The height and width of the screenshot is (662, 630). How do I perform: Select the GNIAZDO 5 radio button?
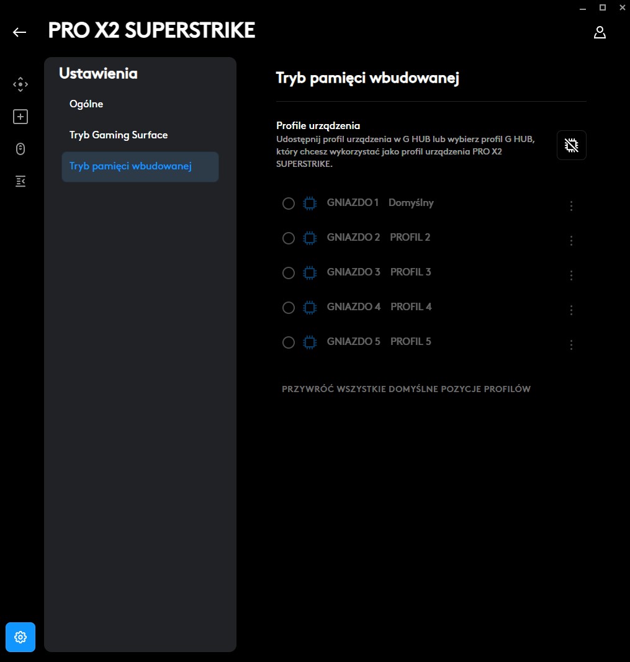(x=288, y=342)
